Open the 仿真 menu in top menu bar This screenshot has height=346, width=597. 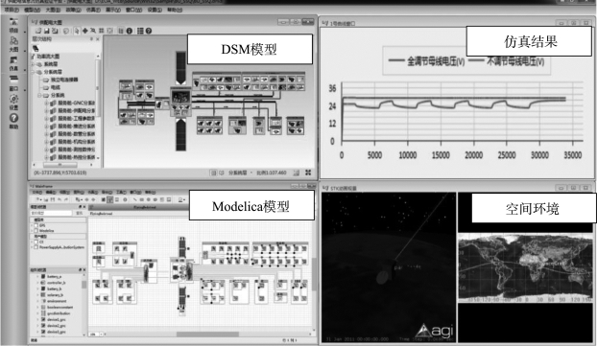coord(93,10)
